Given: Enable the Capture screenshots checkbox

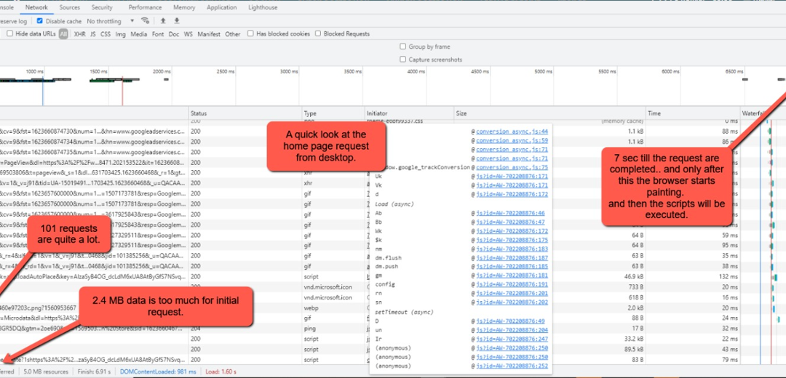Looking at the screenshot, I should click(402, 60).
